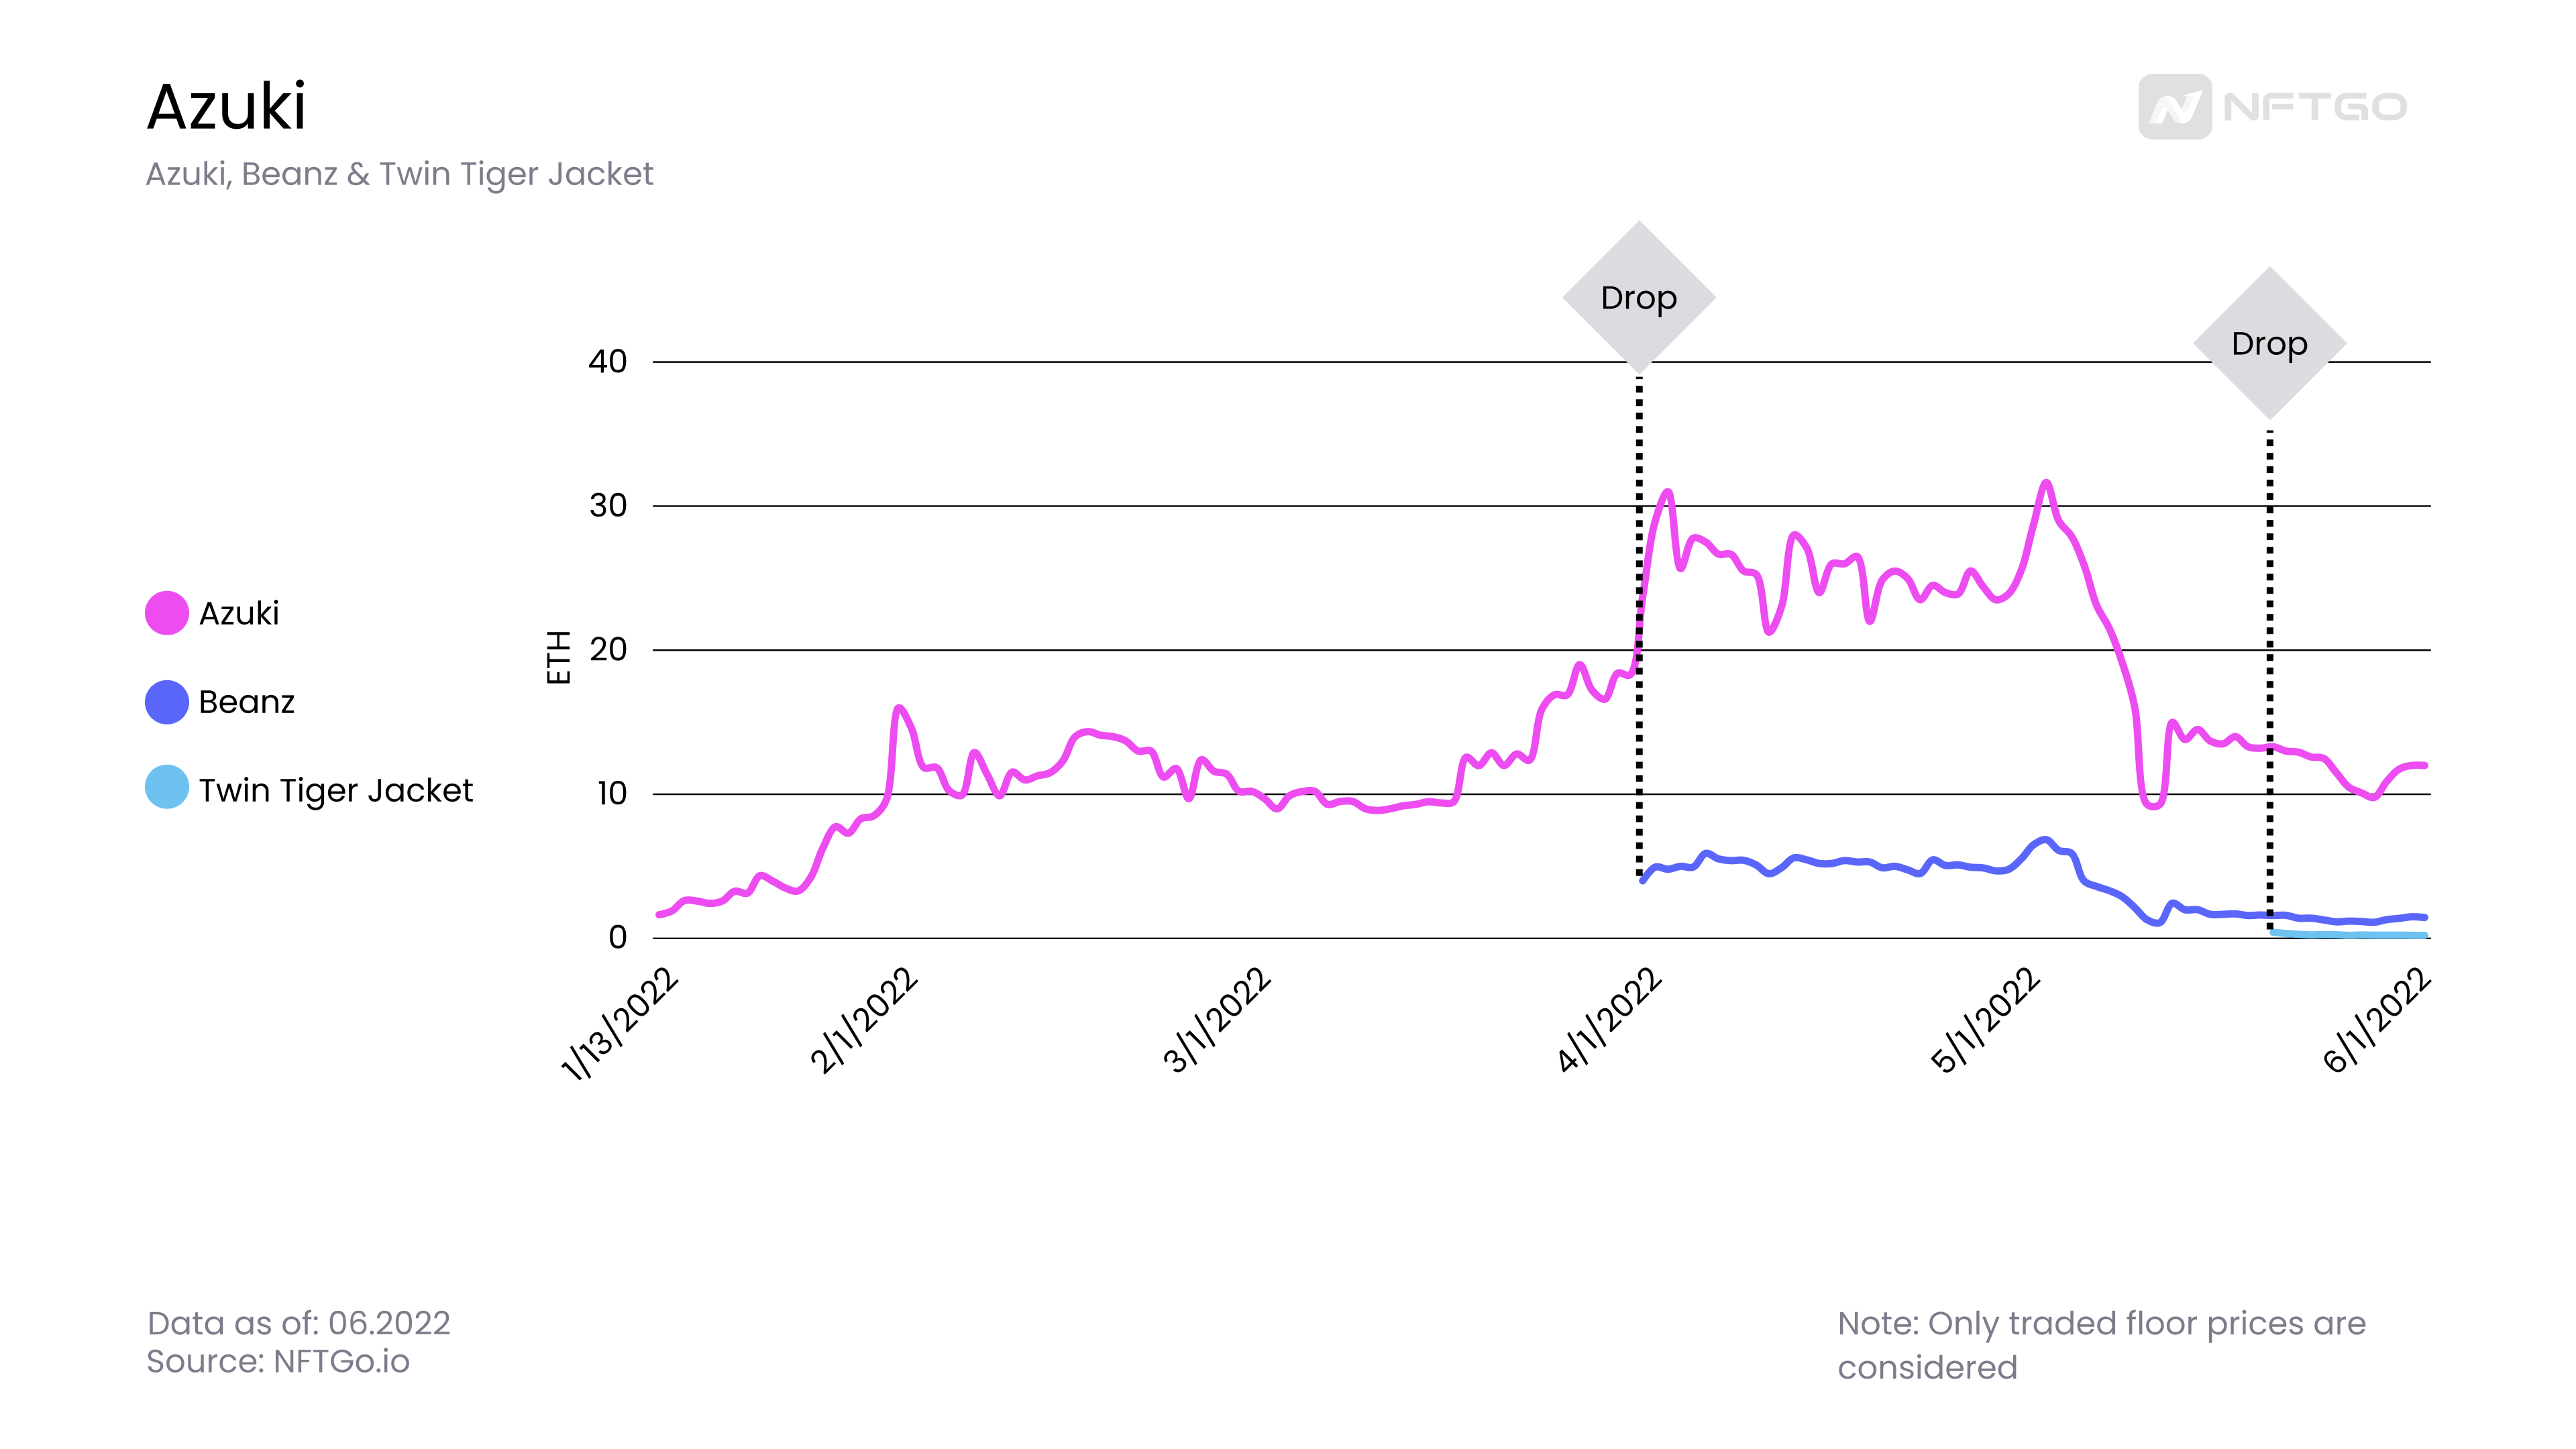The image size is (2576, 1449).
Task: Select the light-blue Twin Tiger Jacket dot
Action: click(167, 787)
